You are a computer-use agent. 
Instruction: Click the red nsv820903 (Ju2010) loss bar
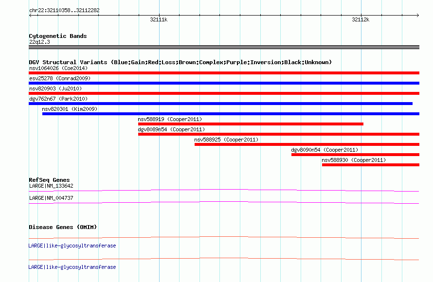[224, 93]
